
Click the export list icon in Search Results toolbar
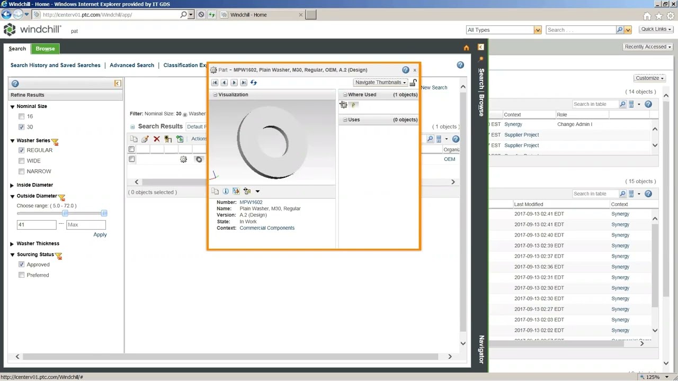click(180, 139)
